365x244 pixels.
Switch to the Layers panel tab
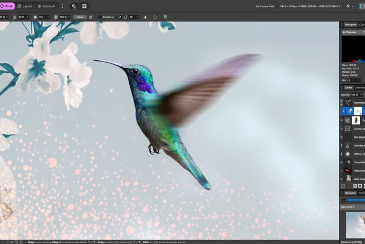348,88
